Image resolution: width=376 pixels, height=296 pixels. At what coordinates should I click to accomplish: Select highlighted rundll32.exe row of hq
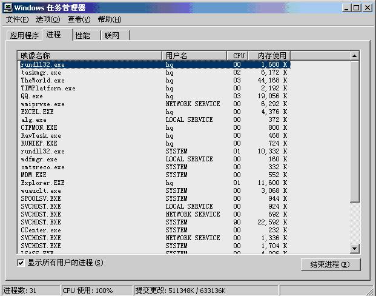point(154,65)
